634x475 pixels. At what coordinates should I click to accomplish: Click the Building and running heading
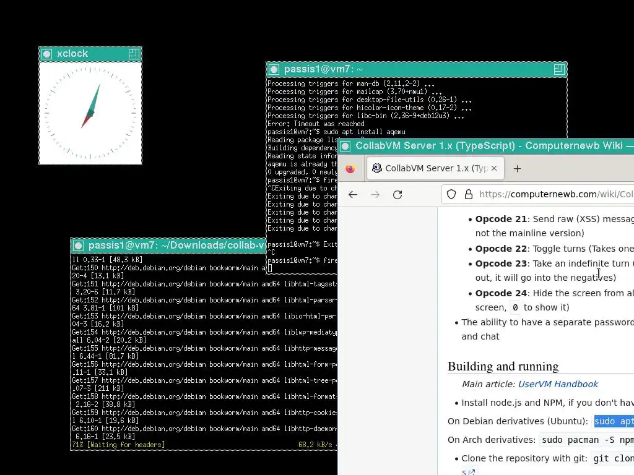[x=503, y=366]
